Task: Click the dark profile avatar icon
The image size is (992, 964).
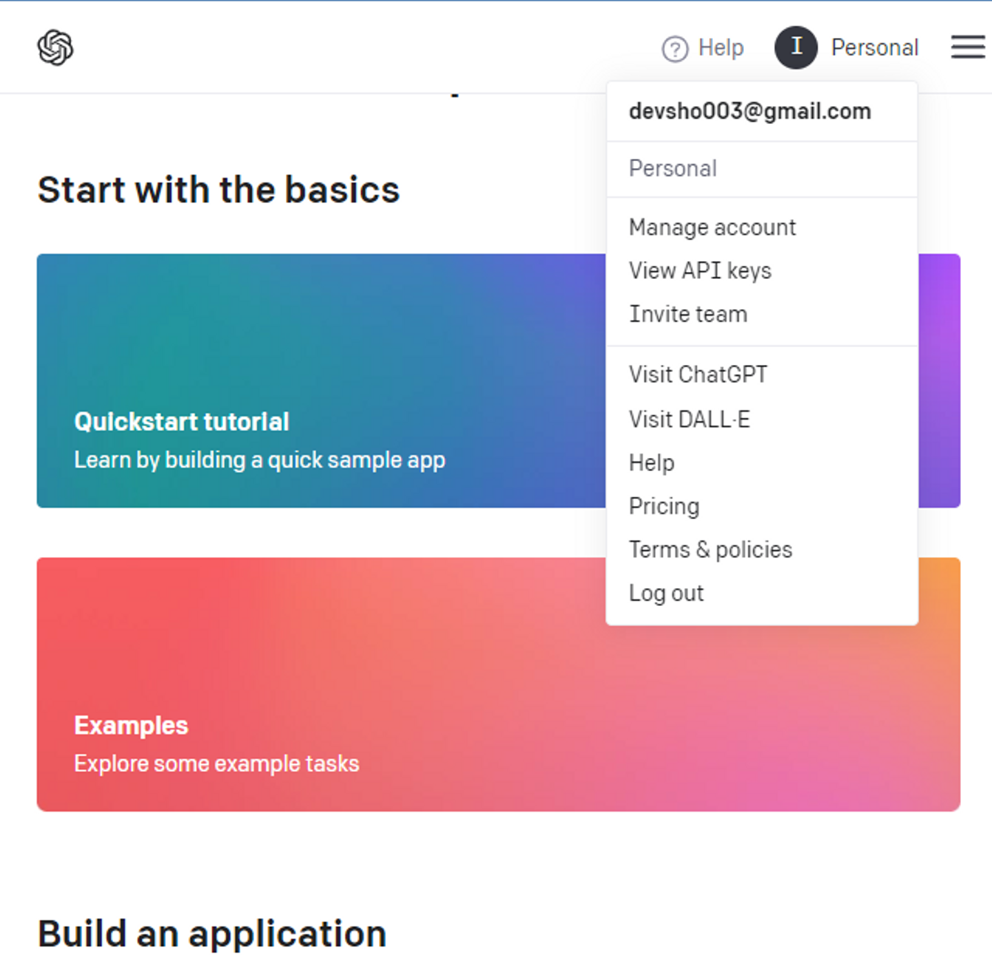Action: pyautogui.click(x=796, y=48)
